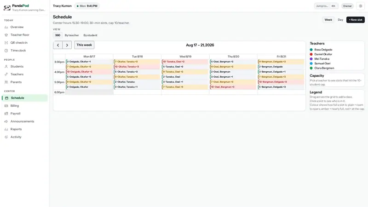Open Thursday slot 10·Osei, Bergman +3
Image resolution: width=368 pixels, height=207 pixels.
click(233, 87)
